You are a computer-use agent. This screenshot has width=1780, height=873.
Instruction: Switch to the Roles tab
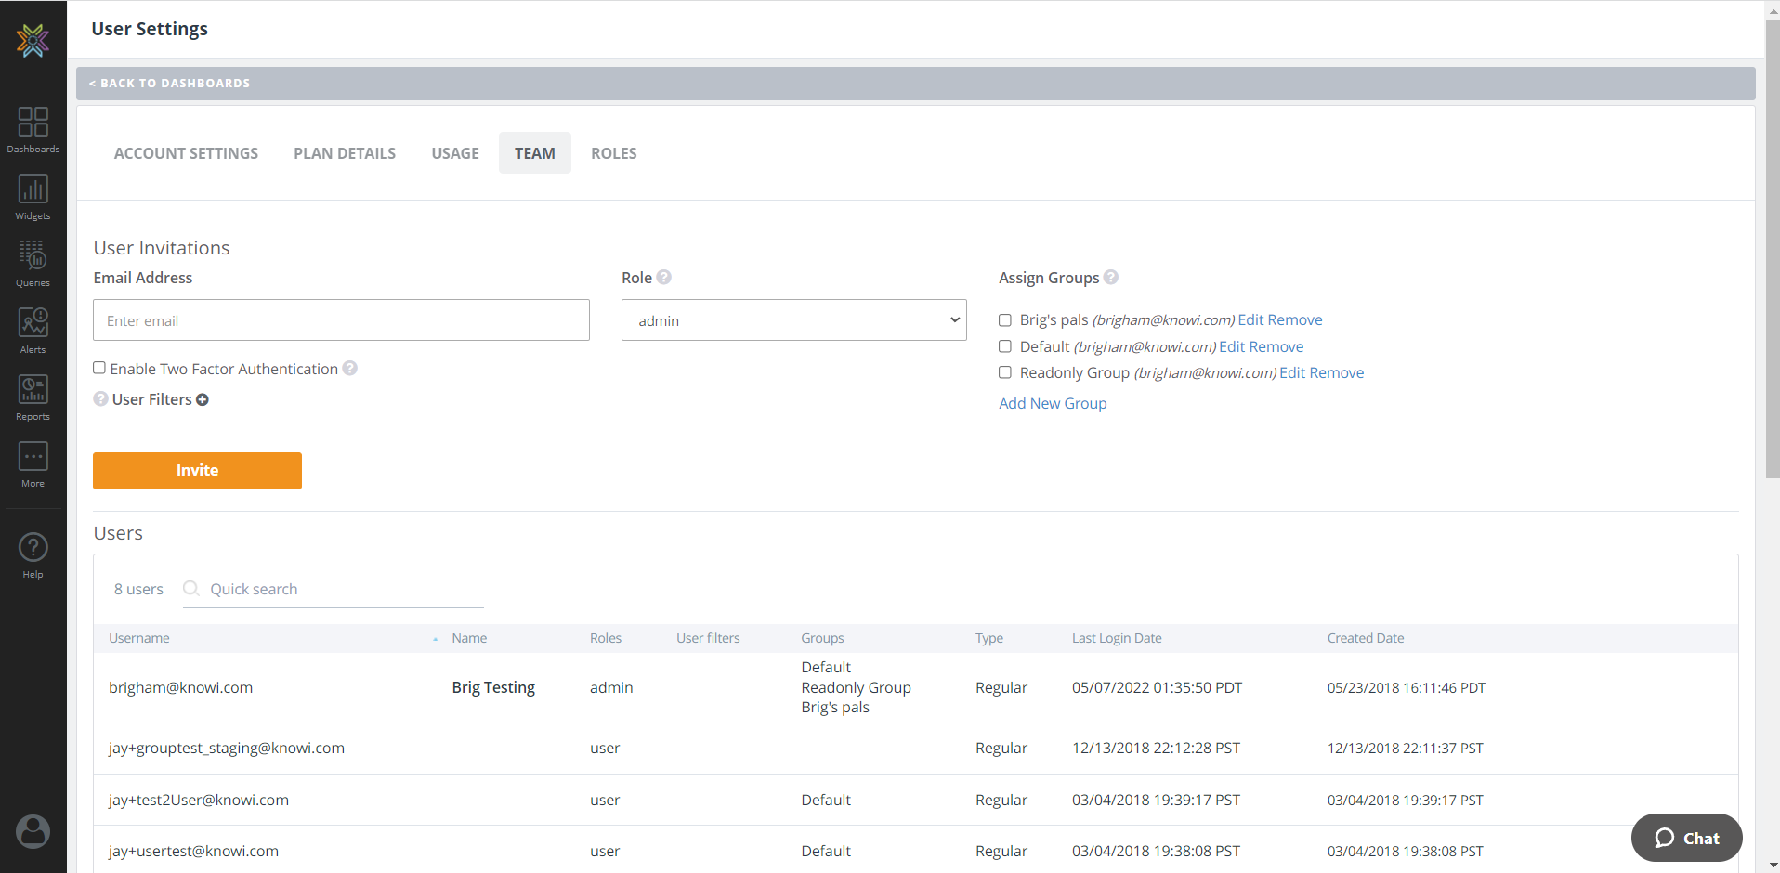613,153
